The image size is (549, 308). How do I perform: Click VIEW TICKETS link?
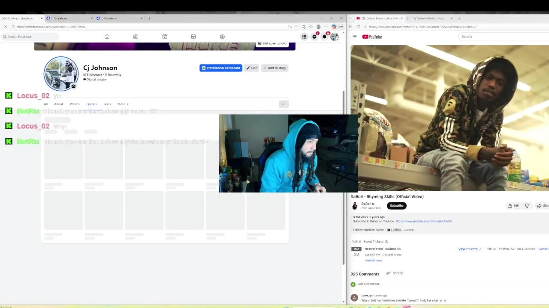(x=470, y=249)
